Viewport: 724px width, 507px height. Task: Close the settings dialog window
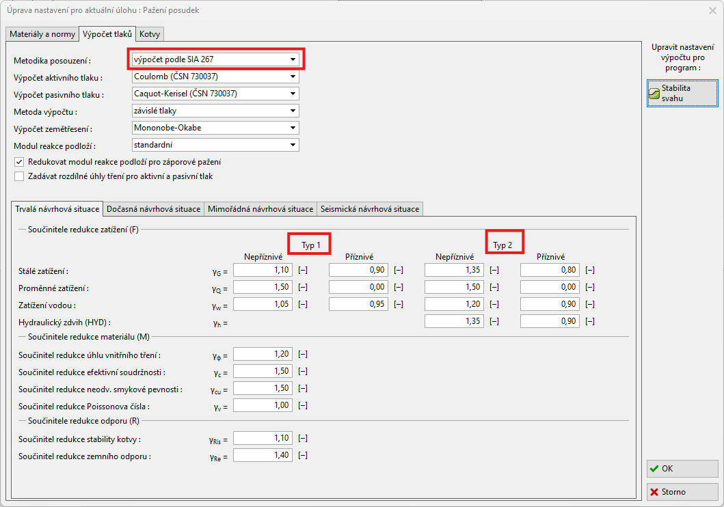click(x=711, y=11)
